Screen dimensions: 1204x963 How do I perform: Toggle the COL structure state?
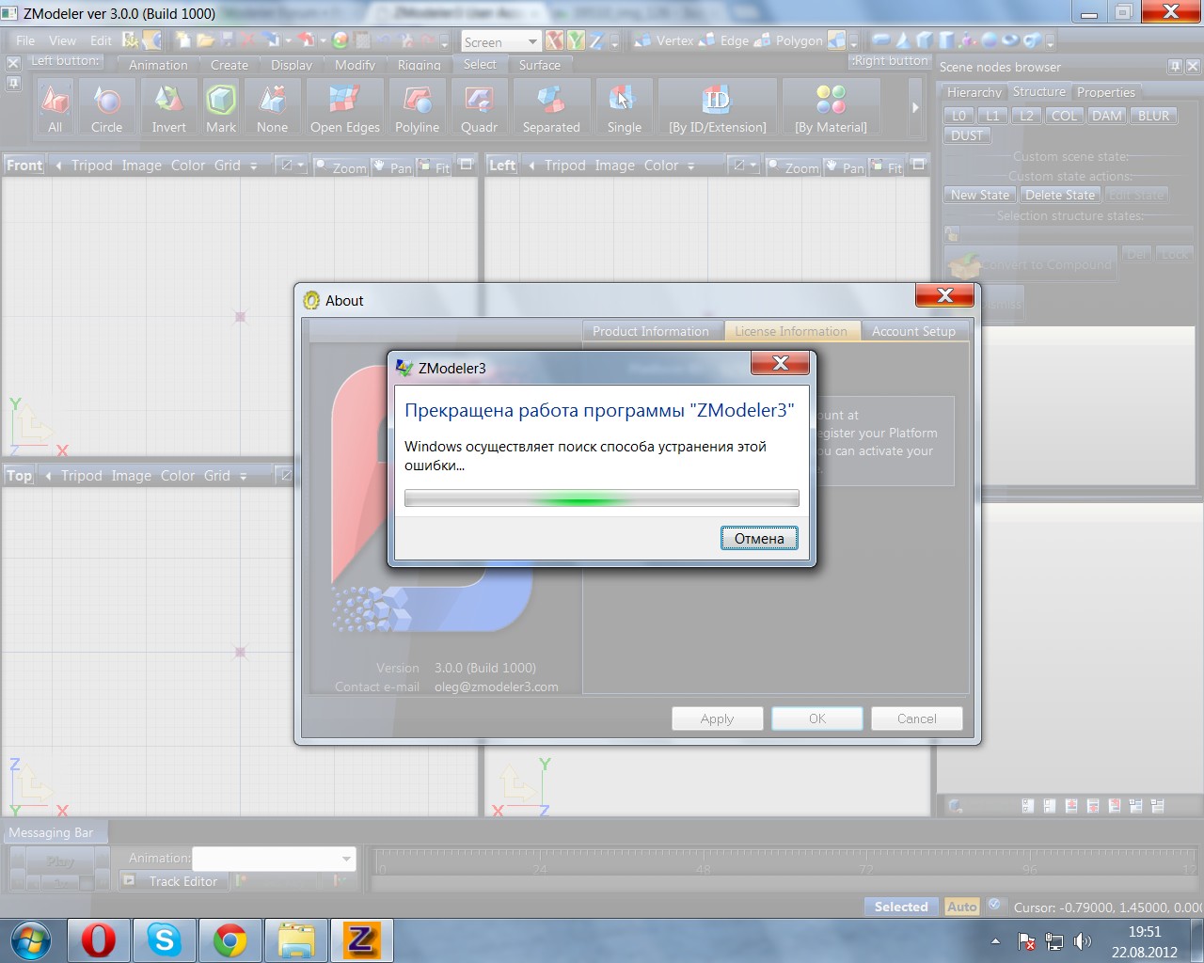click(1064, 116)
